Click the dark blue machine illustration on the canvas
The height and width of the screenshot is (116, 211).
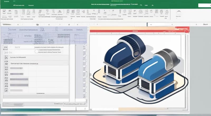(123, 55)
